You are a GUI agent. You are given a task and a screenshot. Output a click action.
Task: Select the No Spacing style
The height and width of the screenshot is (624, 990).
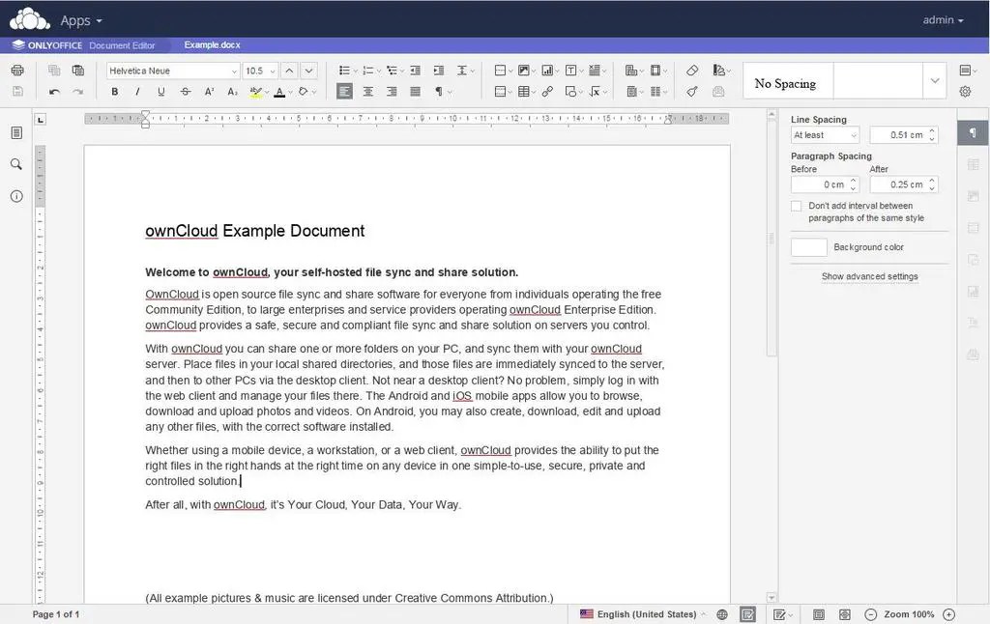pos(788,81)
